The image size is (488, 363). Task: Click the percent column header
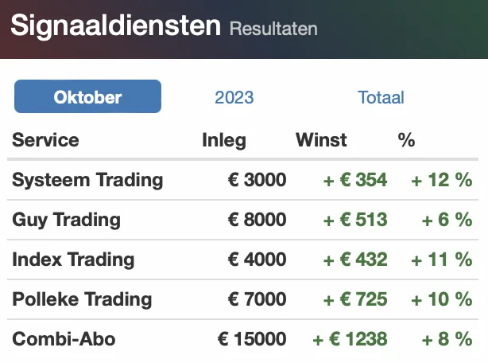pyautogui.click(x=406, y=139)
